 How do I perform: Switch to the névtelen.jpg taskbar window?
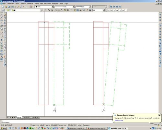(97, 128)
